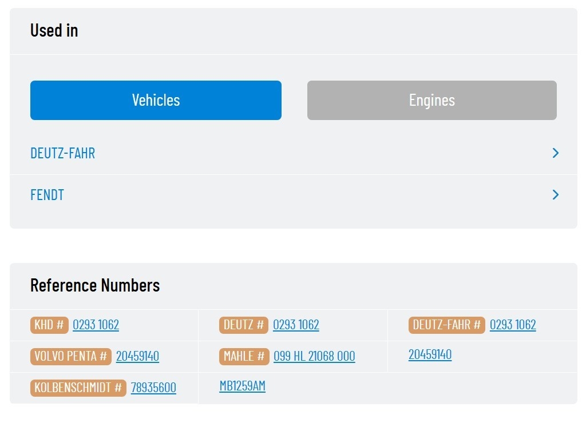Expand the FENDT chevron arrow
Screen dimensions: 586x427
click(556, 194)
